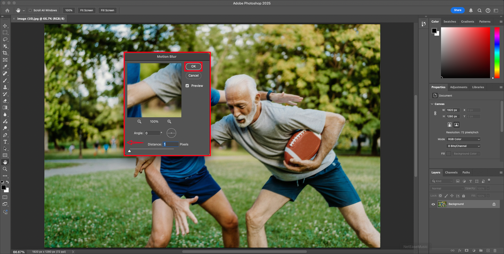Select the Spot Healing Brush tool
This screenshot has width=504, height=254.
(5, 74)
